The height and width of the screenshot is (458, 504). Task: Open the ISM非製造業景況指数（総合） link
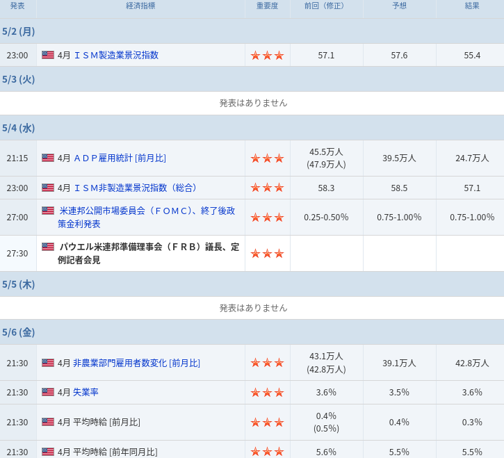click(x=135, y=188)
